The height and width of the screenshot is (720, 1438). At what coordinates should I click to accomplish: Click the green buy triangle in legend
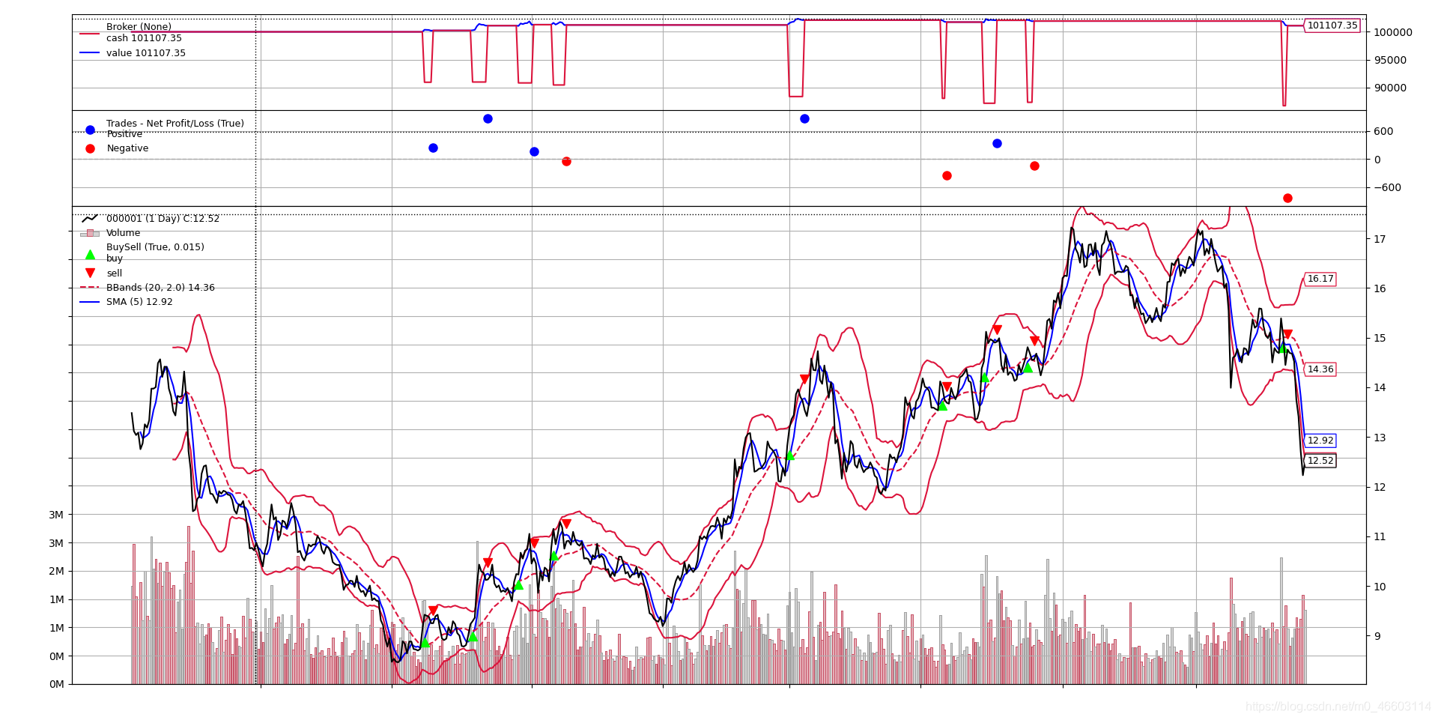pyautogui.click(x=90, y=255)
